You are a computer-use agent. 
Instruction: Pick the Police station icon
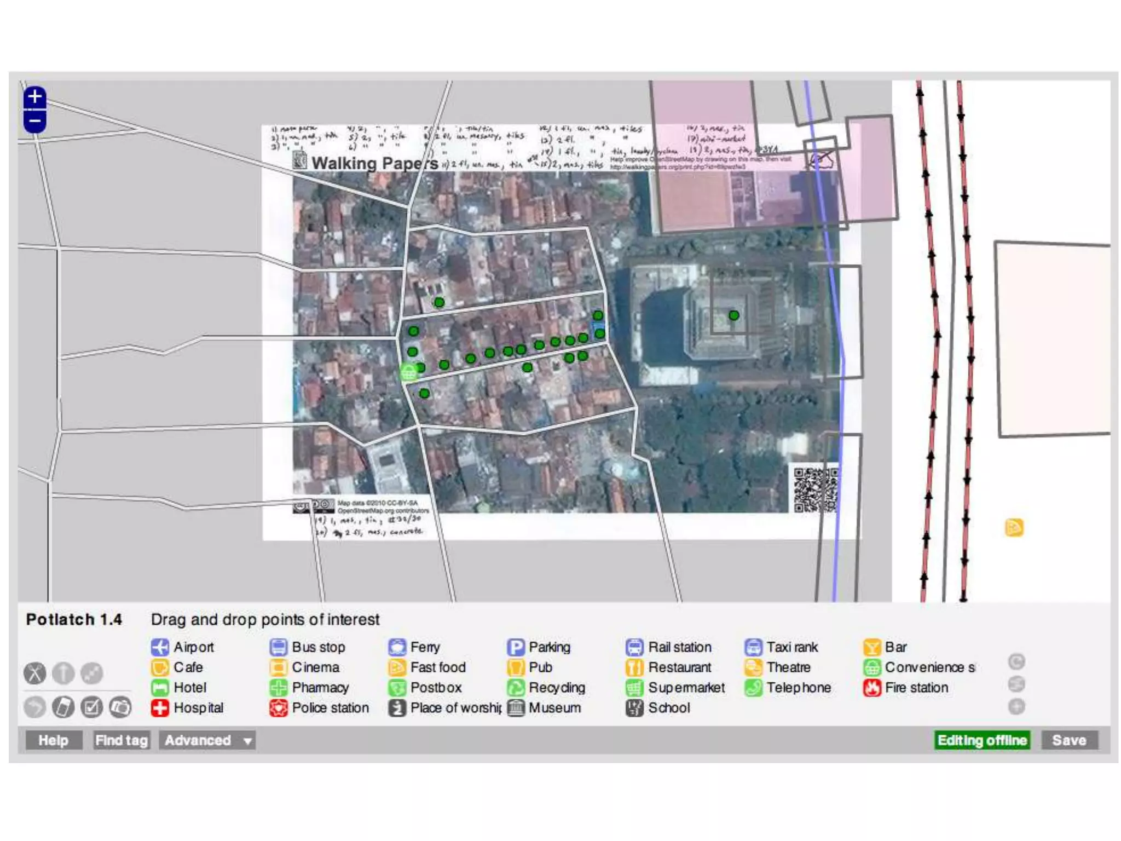278,707
